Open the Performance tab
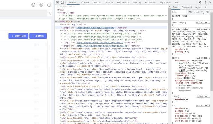Viewport: 213px width, 124px height. [x=123, y=2]
